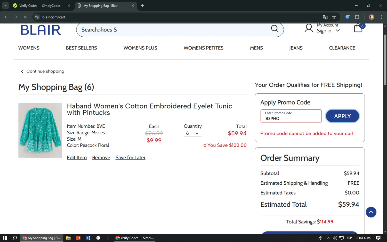Stop page loading with the X button

tap(25, 17)
